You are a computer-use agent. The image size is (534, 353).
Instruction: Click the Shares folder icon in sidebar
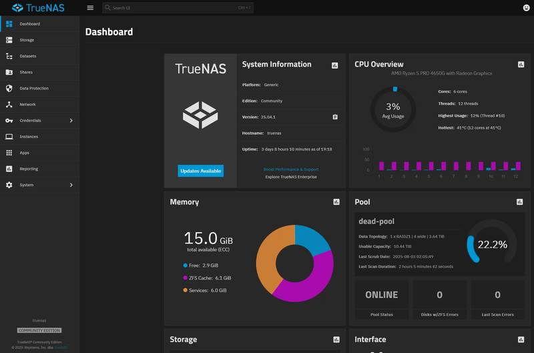click(9, 72)
